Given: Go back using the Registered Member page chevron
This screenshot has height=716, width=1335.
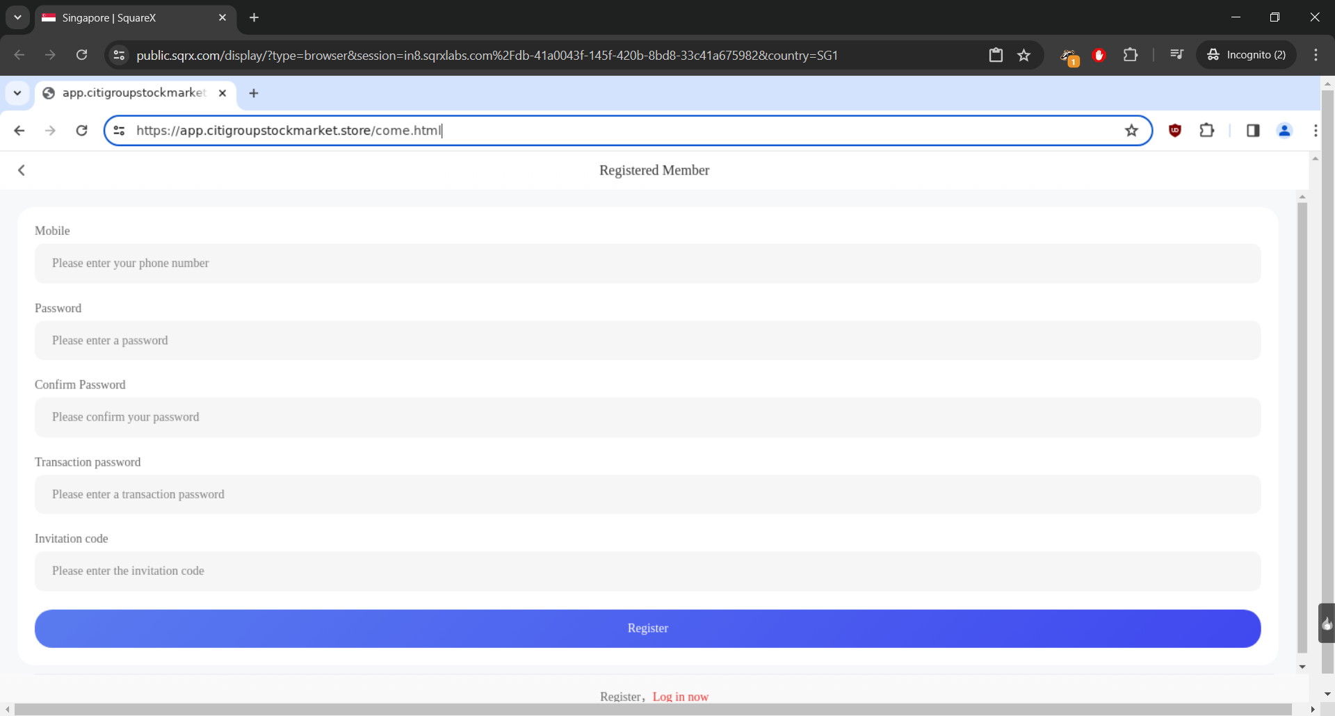Looking at the screenshot, I should pos(22,170).
